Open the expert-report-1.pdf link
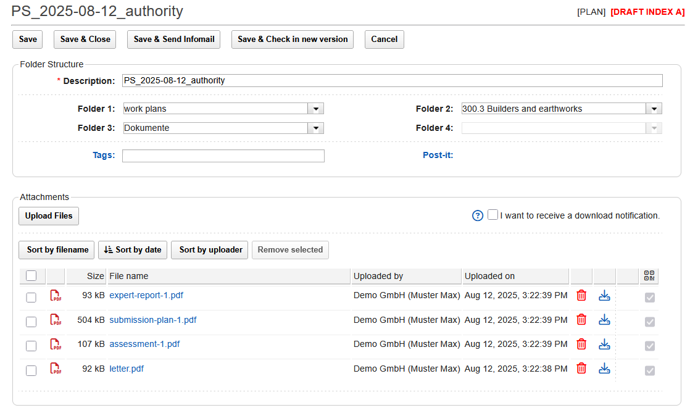The height and width of the screenshot is (413, 690). click(x=146, y=295)
